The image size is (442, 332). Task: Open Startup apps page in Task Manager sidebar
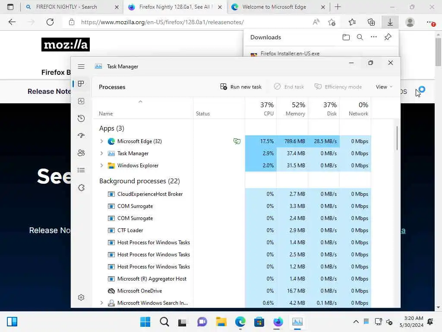point(81,135)
